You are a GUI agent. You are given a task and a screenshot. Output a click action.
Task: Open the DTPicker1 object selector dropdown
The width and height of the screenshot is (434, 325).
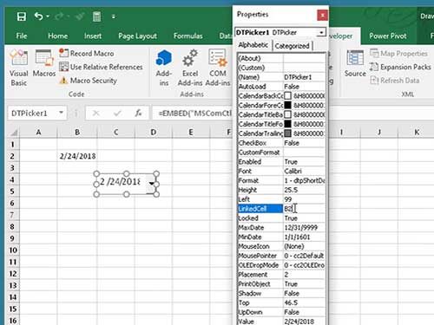tap(321, 32)
